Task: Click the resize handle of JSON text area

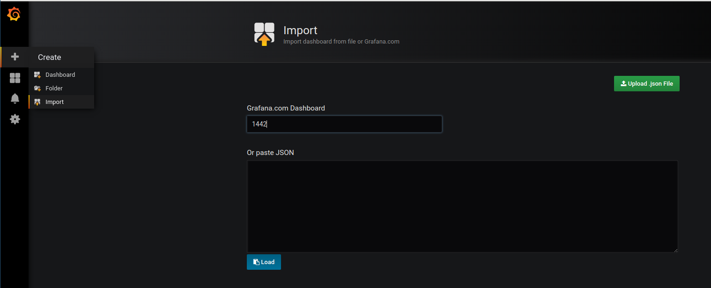Action: coord(675,250)
